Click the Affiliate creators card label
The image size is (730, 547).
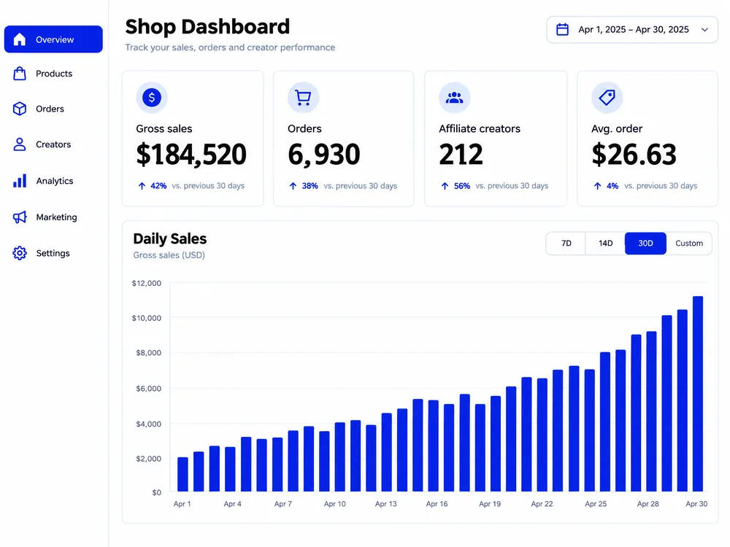click(x=480, y=128)
